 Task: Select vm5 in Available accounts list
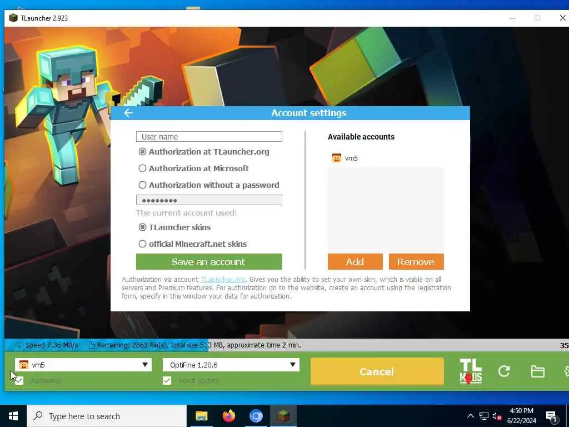click(x=386, y=158)
